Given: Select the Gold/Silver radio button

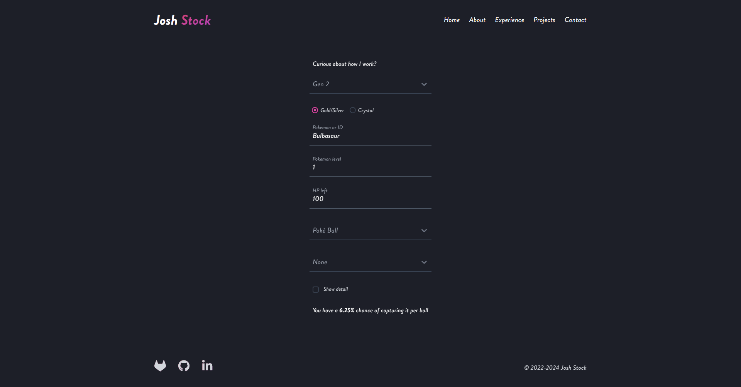Looking at the screenshot, I should (315, 111).
